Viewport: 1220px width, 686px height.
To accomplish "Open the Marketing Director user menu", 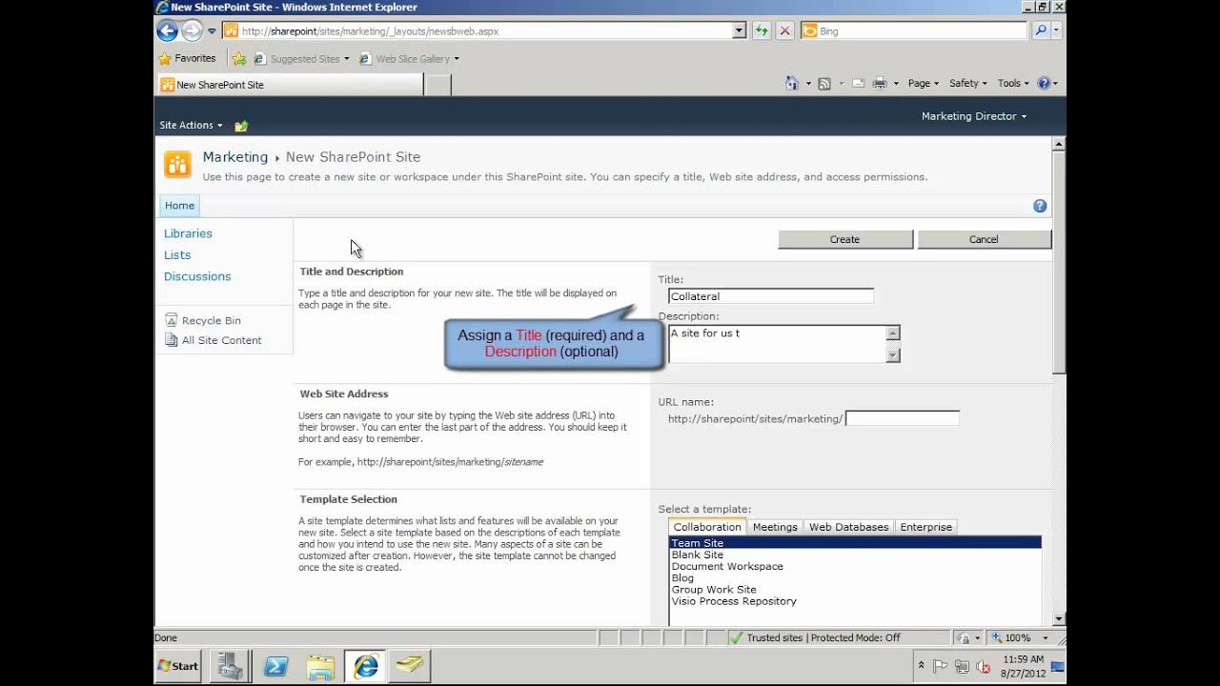I will [974, 116].
